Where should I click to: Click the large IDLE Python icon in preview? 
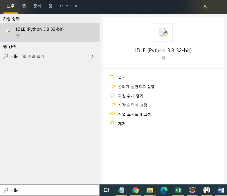pos(163,32)
